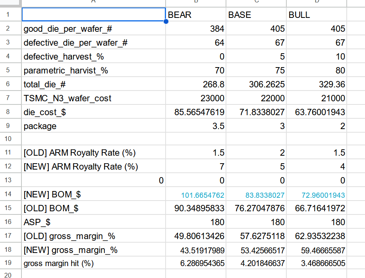Select the package label cell
Image resolution: width=365 pixels, height=278 pixels.
[94, 126]
